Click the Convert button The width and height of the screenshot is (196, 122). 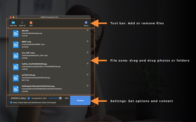80,100
